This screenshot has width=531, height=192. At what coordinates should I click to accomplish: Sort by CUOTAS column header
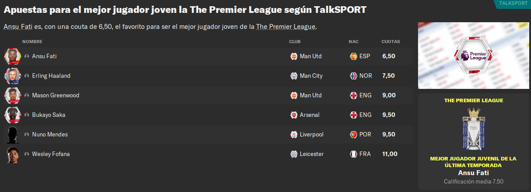[390, 42]
